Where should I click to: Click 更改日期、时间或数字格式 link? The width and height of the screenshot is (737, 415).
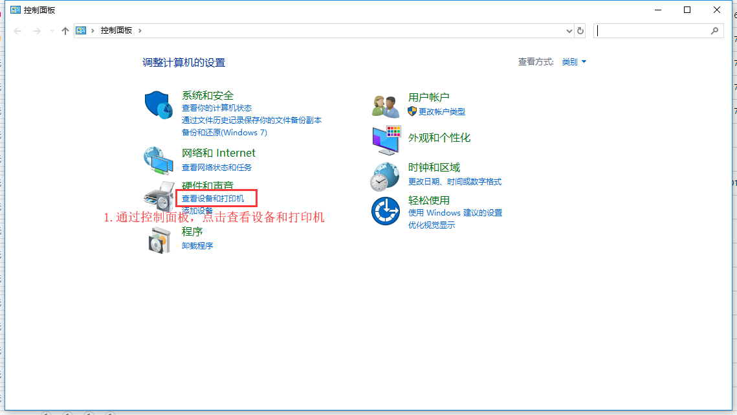pos(454,182)
